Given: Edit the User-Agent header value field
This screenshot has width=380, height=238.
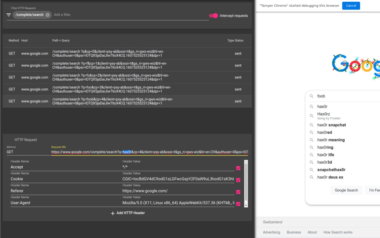Looking at the screenshot, I should (178, 203).
